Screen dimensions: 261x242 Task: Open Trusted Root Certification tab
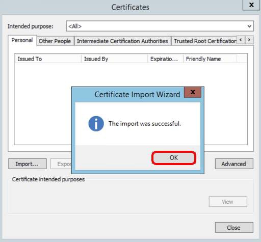pos(204,41)
